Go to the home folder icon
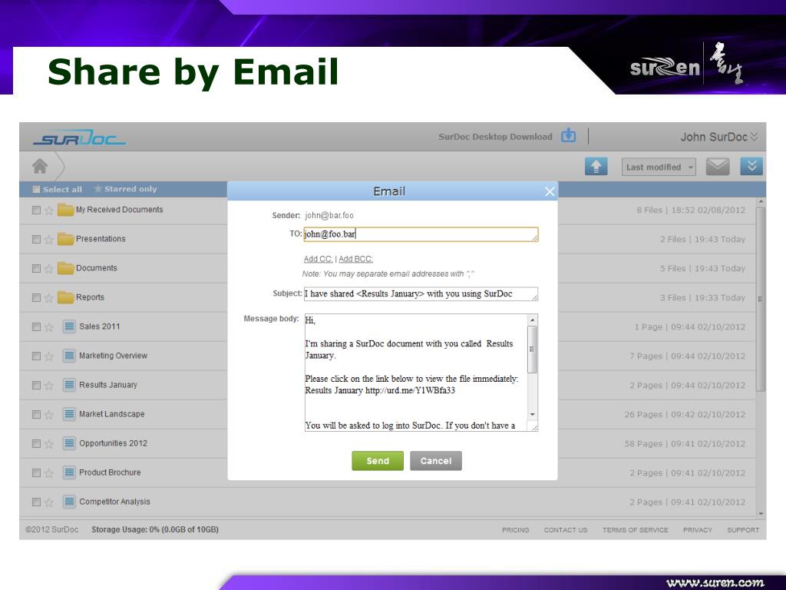Viewport: 786px width, 590px height. 40,166
